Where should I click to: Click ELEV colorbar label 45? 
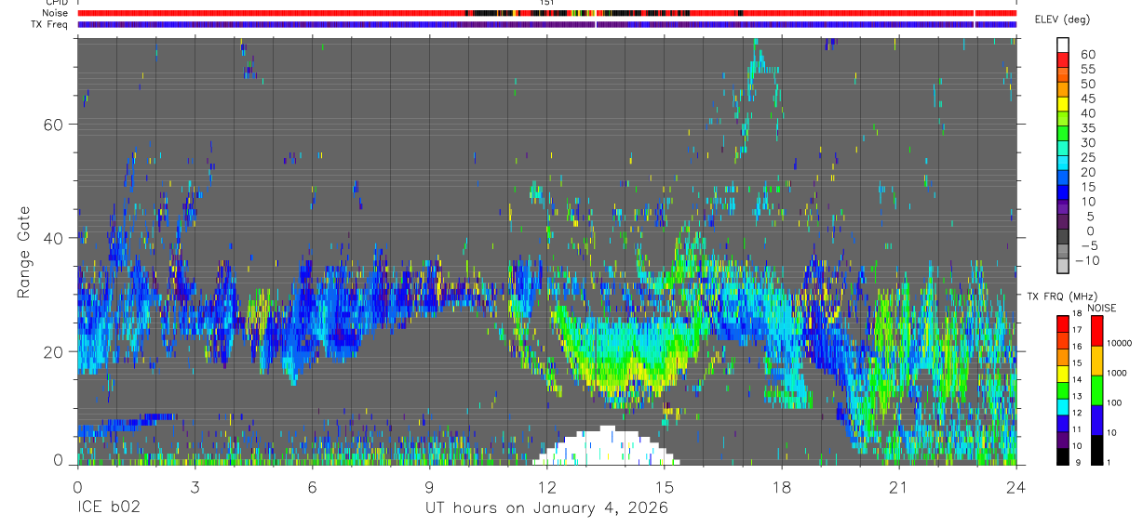click(1087, 99)
